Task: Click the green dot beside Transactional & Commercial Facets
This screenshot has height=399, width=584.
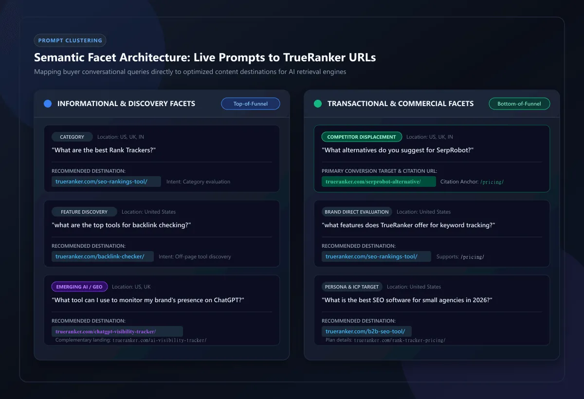Action: 318,104
